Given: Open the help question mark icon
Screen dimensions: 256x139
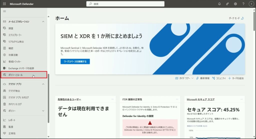Looking at the screenshot, I should pyautogui.click(x=243, y=4).
